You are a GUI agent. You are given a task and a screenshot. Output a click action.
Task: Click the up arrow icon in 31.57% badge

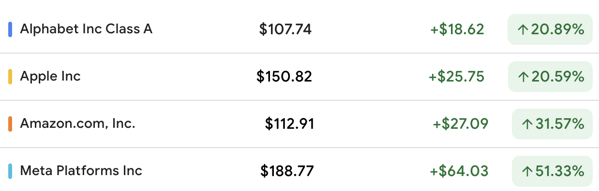(x=527, y=124)
